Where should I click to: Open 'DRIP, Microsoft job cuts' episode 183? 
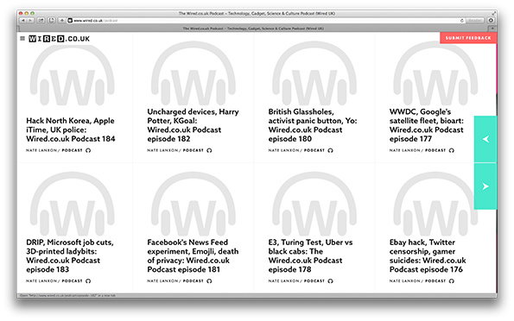pyautogui.click(x=70, y=255)
